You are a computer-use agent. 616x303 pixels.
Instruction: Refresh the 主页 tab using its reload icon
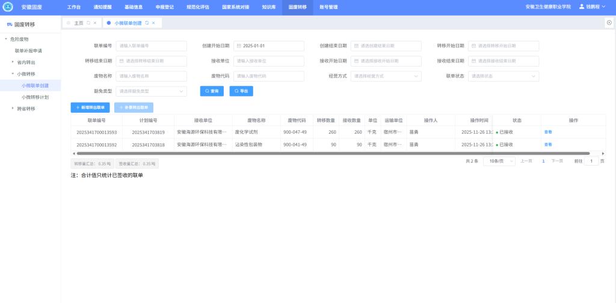(x=88, y=23)
